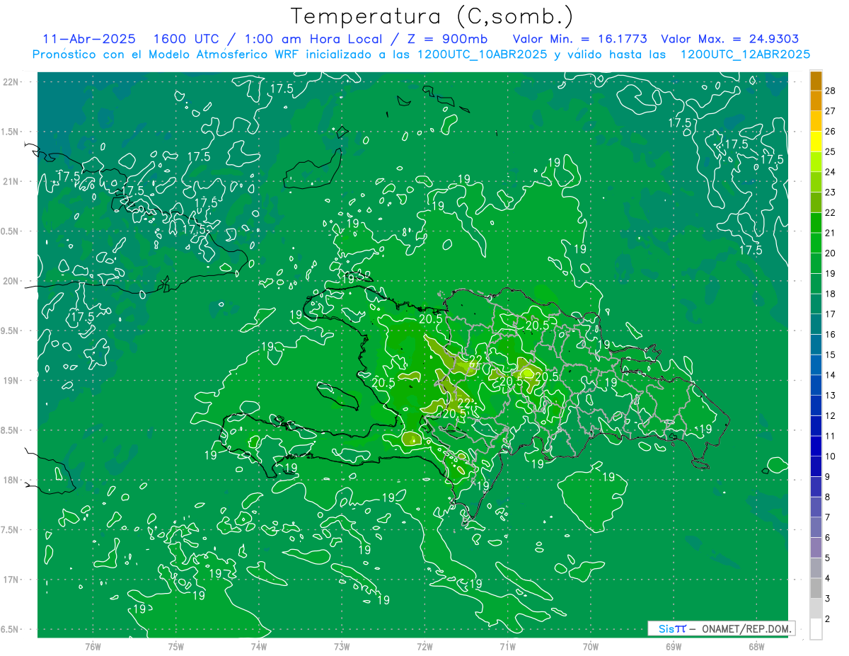This screenshot has height=656, width=849.
Task: Click the "73W" longitude axis label
Action: 342,647
